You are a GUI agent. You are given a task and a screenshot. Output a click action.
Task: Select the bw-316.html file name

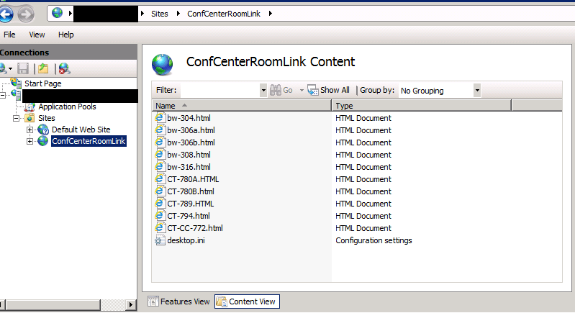[x=189, y=167]
